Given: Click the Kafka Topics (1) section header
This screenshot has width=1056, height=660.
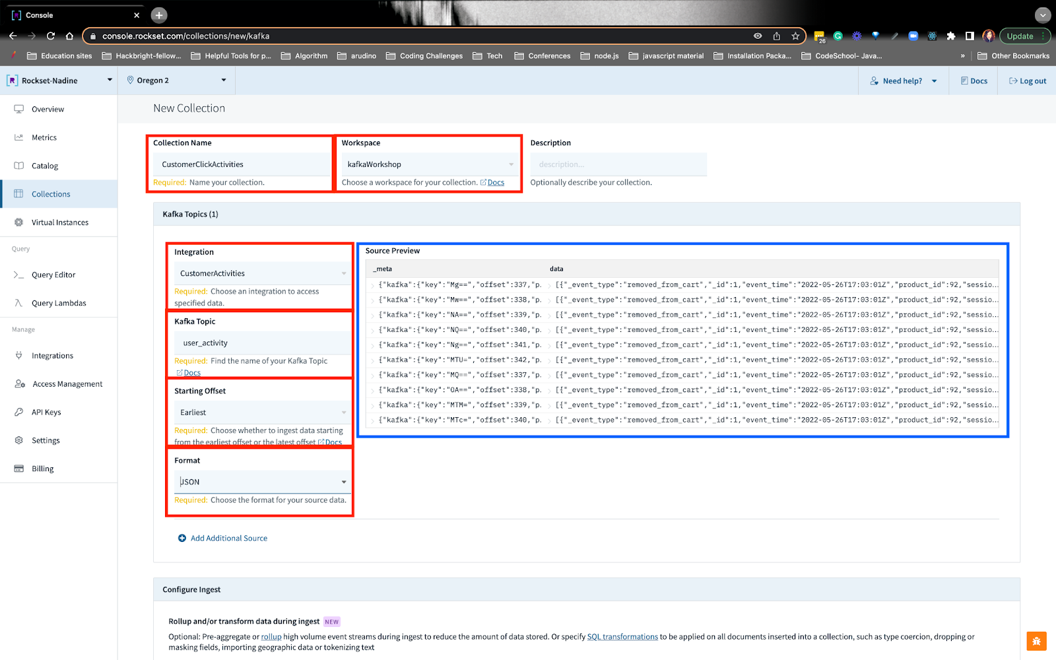Looking at the screenshot, I should tap(587, 214).
